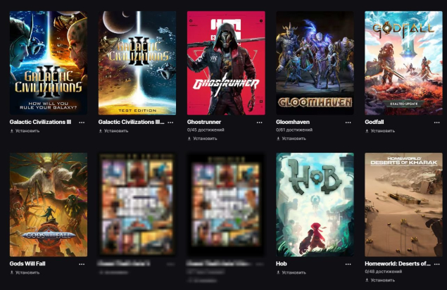Open three-dot menu for Hob
This screenshot has height=290, width=447.
coord(348,264)
